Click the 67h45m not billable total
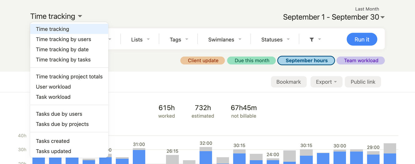 [244, 111]
